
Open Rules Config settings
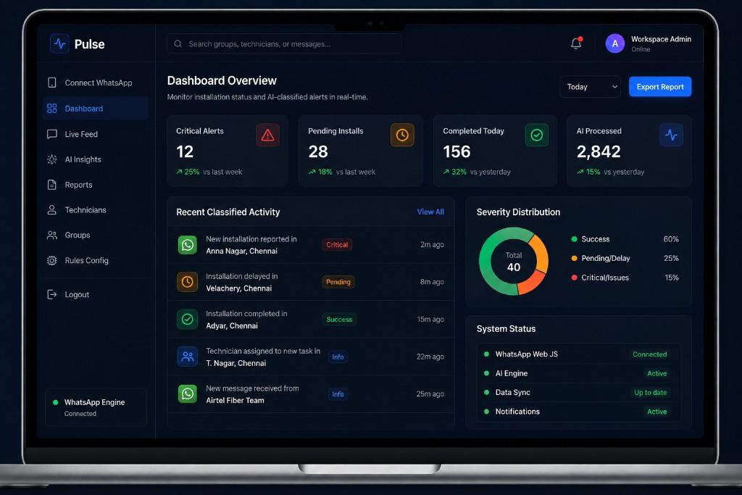[x=95, y=260]
